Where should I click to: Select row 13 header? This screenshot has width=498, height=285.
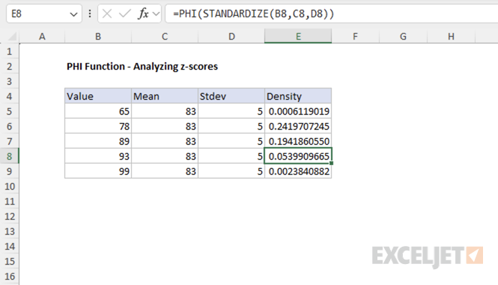click(x=9, y=231)
